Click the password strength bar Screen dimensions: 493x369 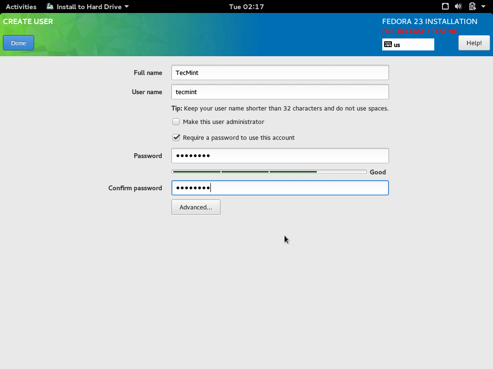(x=269, y=172)
